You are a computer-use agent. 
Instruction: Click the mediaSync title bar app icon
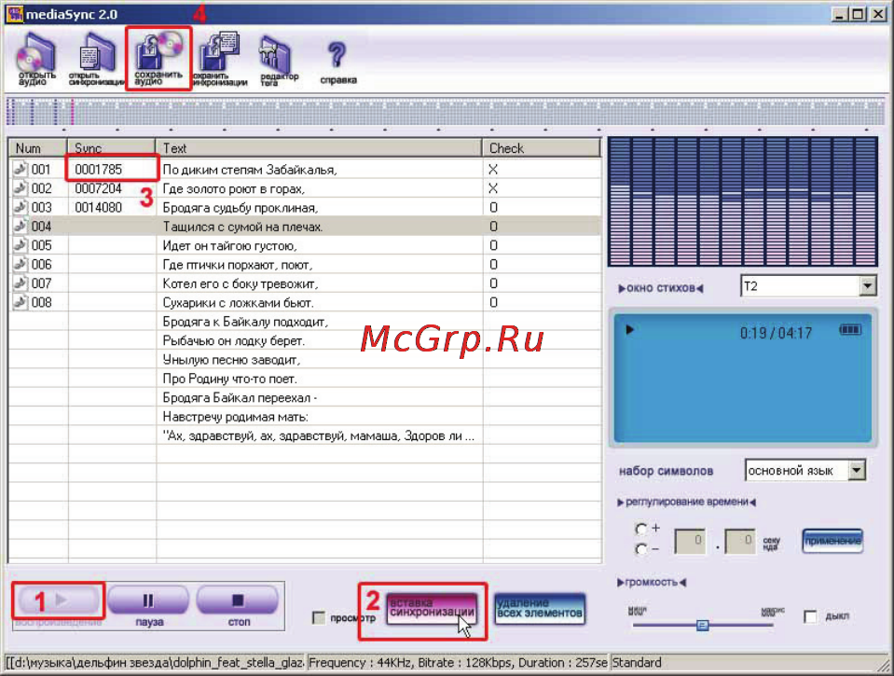tap(14, 14)
